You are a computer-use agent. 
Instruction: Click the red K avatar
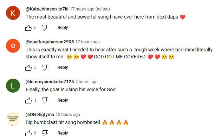tap(13, 13)
